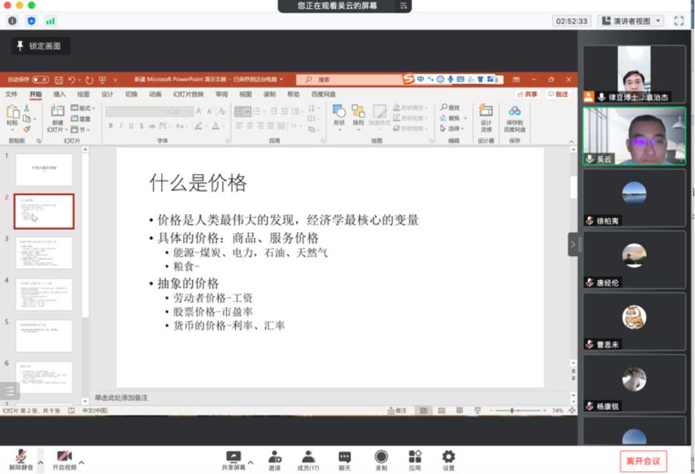This screenshot has width=695, height=474.
Task: Open the 共享屏幕 screen share icon
Action: click(233, 458)
